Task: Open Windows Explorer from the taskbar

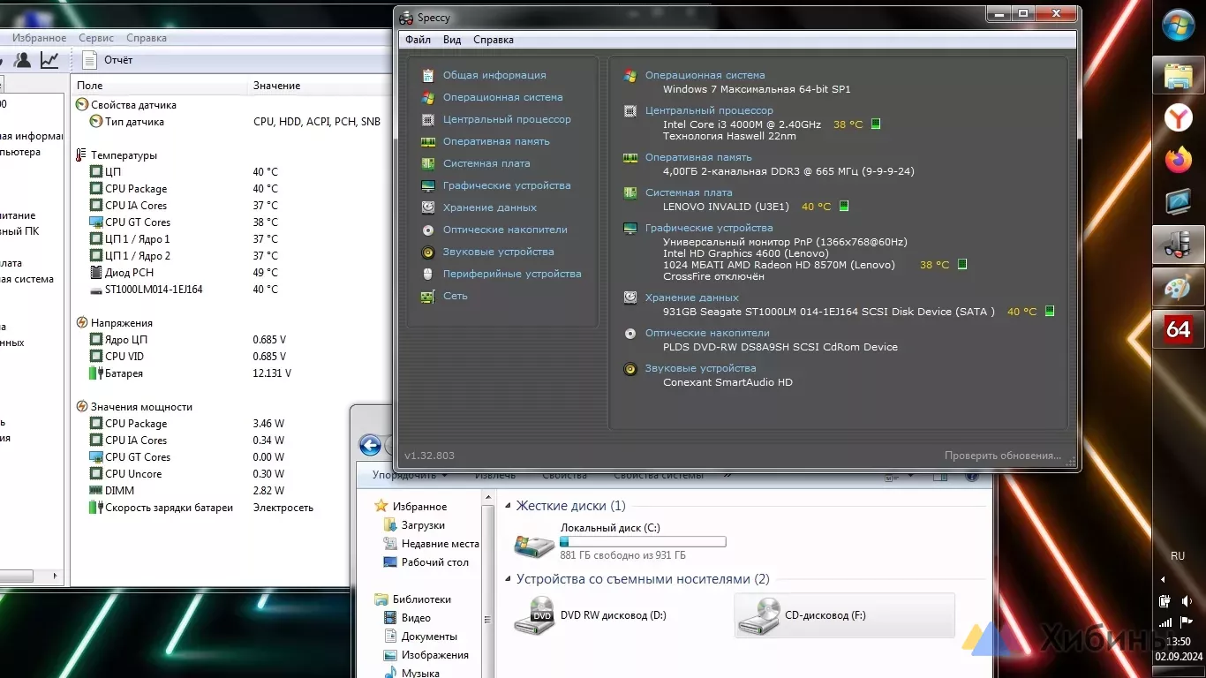Action: pos(1179,76)
